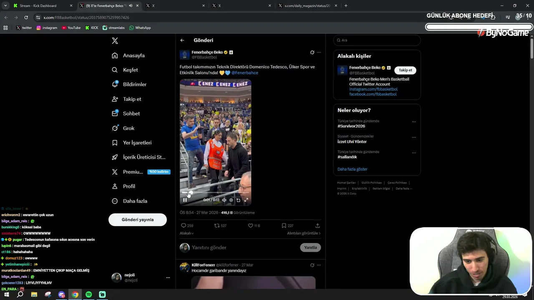Open Yer İşaretleri bookmarks
Viewport: 534px width, 300px height.
[132, 143]
